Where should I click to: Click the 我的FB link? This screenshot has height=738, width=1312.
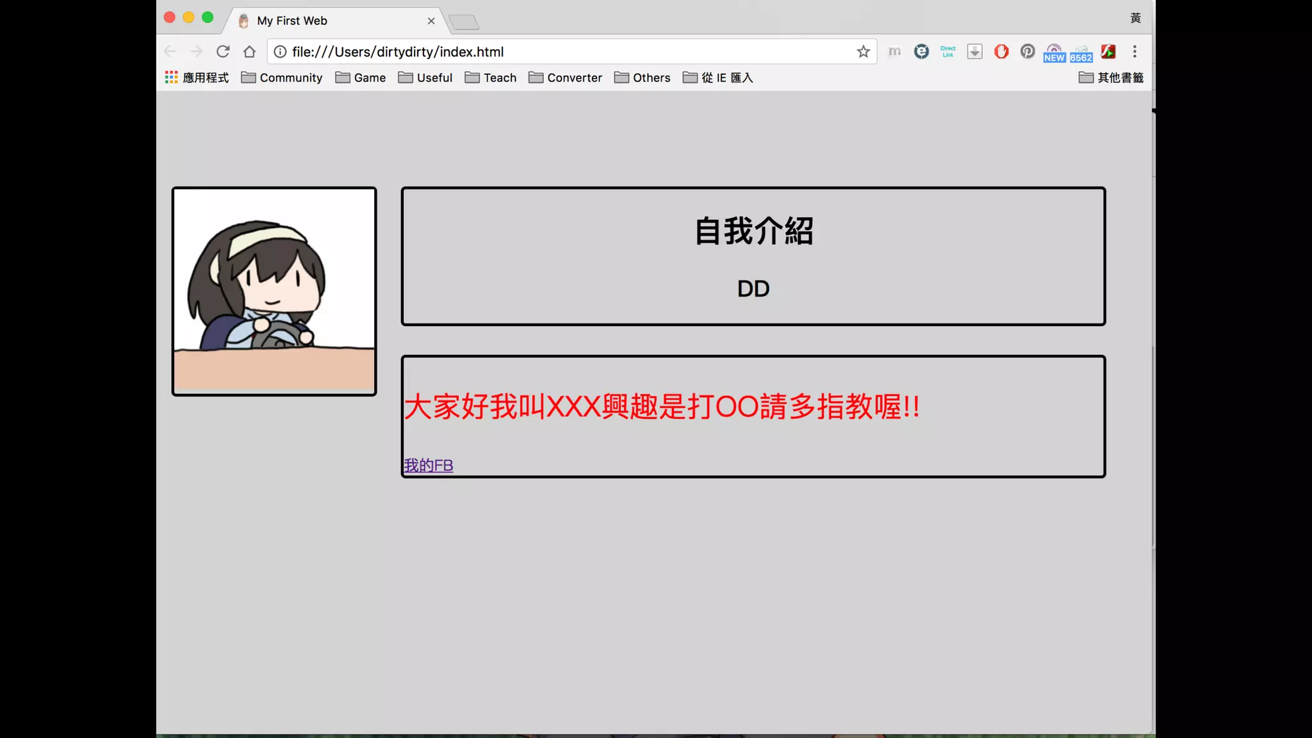point(428,465)
